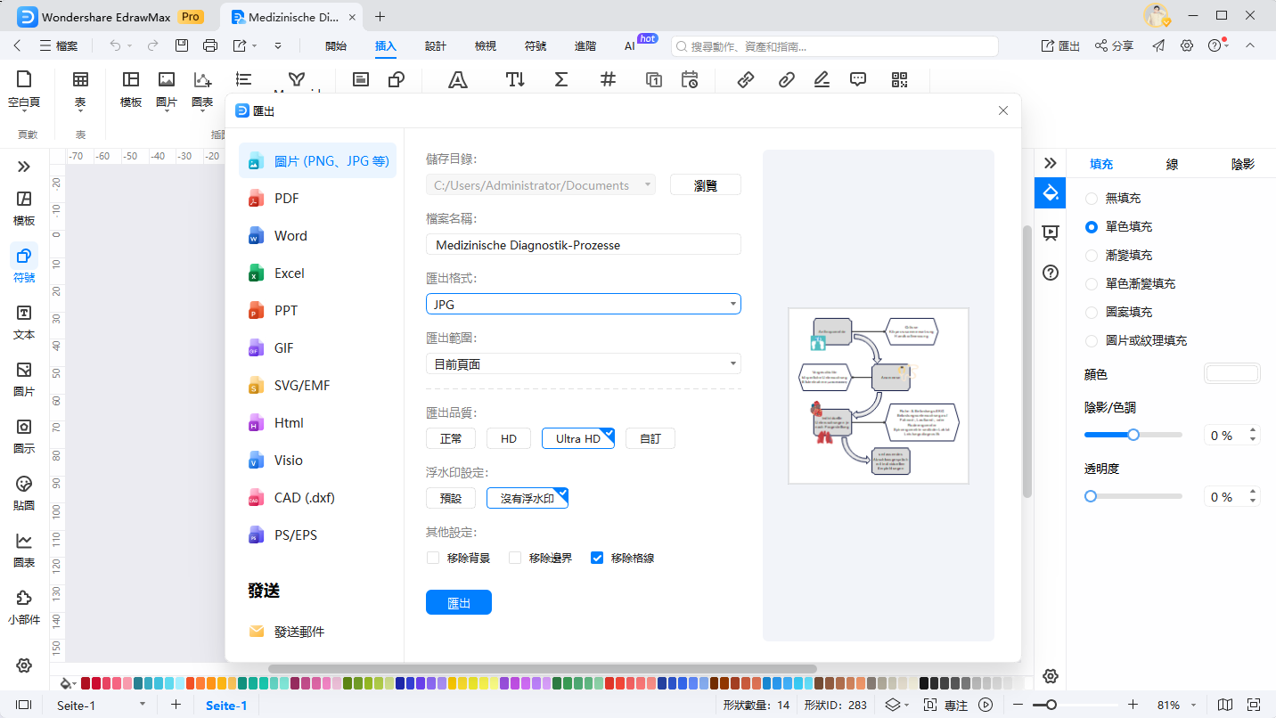This screenshot has height=718, width=1276.
Task: Select the 漸變填充 radio option
Action: pyautogui.click(x=1092, y=256)
